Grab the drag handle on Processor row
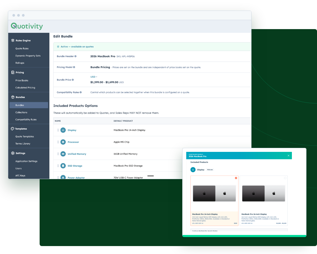The height and width of the screenshot is (254, 317). [58, 142]
